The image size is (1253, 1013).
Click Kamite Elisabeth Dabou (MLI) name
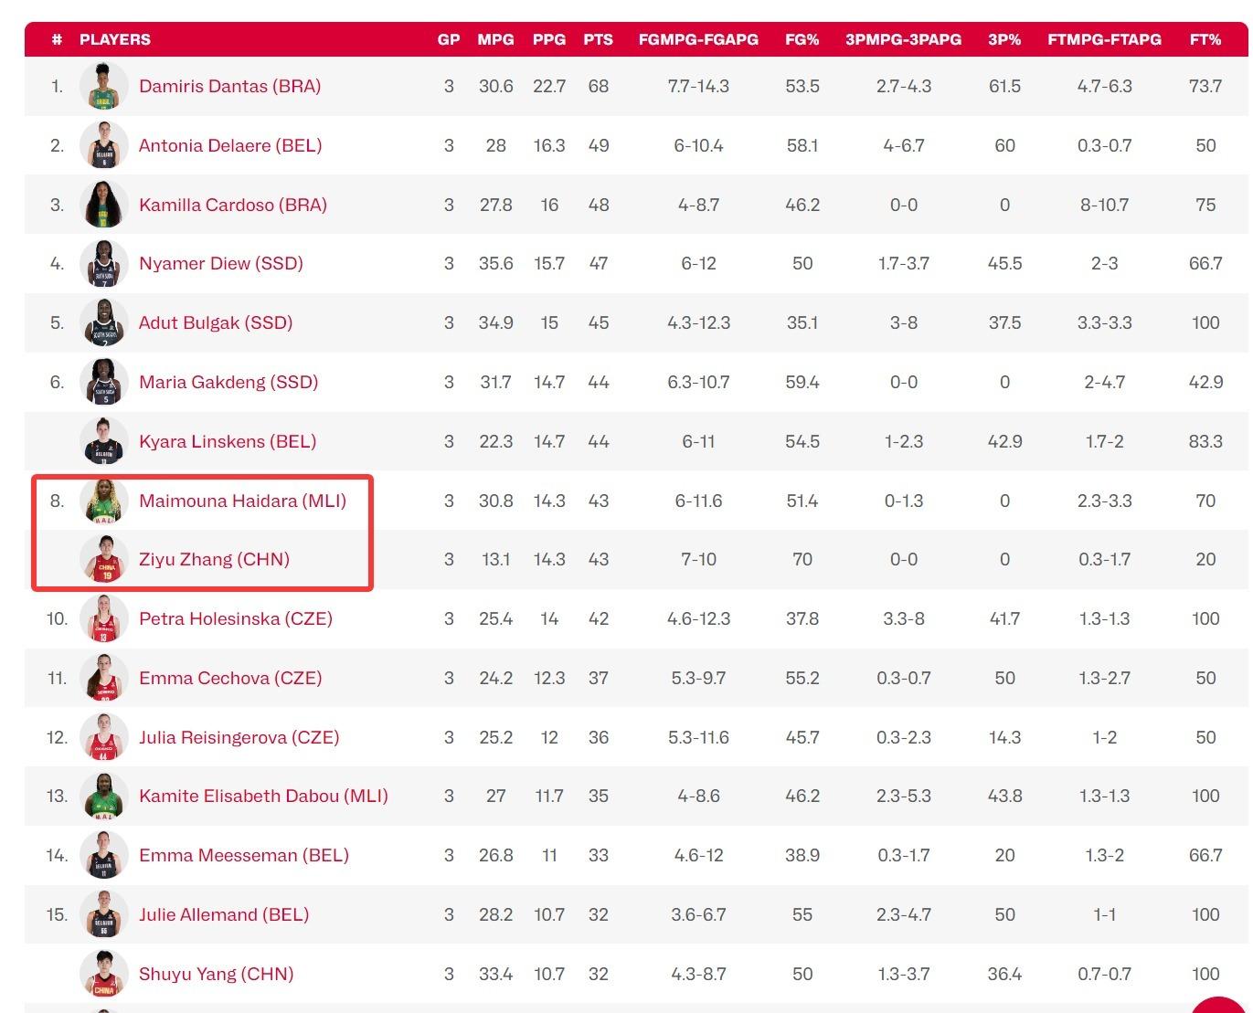coord(263,796)
